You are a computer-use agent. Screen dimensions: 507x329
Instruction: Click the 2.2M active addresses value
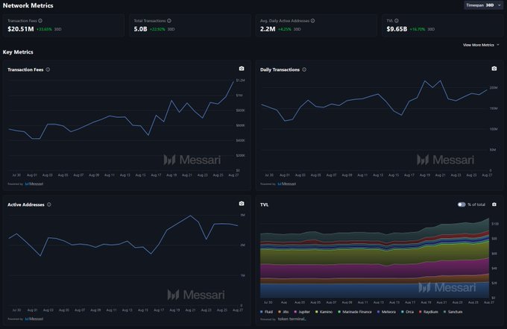(268, 29)
